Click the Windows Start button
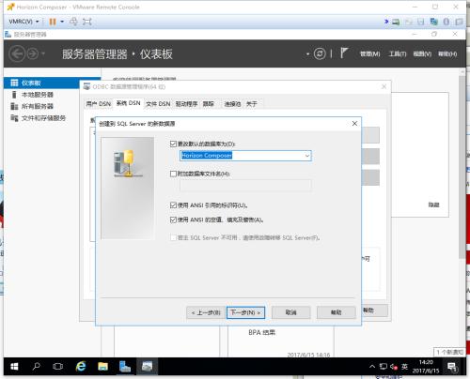 14,366
